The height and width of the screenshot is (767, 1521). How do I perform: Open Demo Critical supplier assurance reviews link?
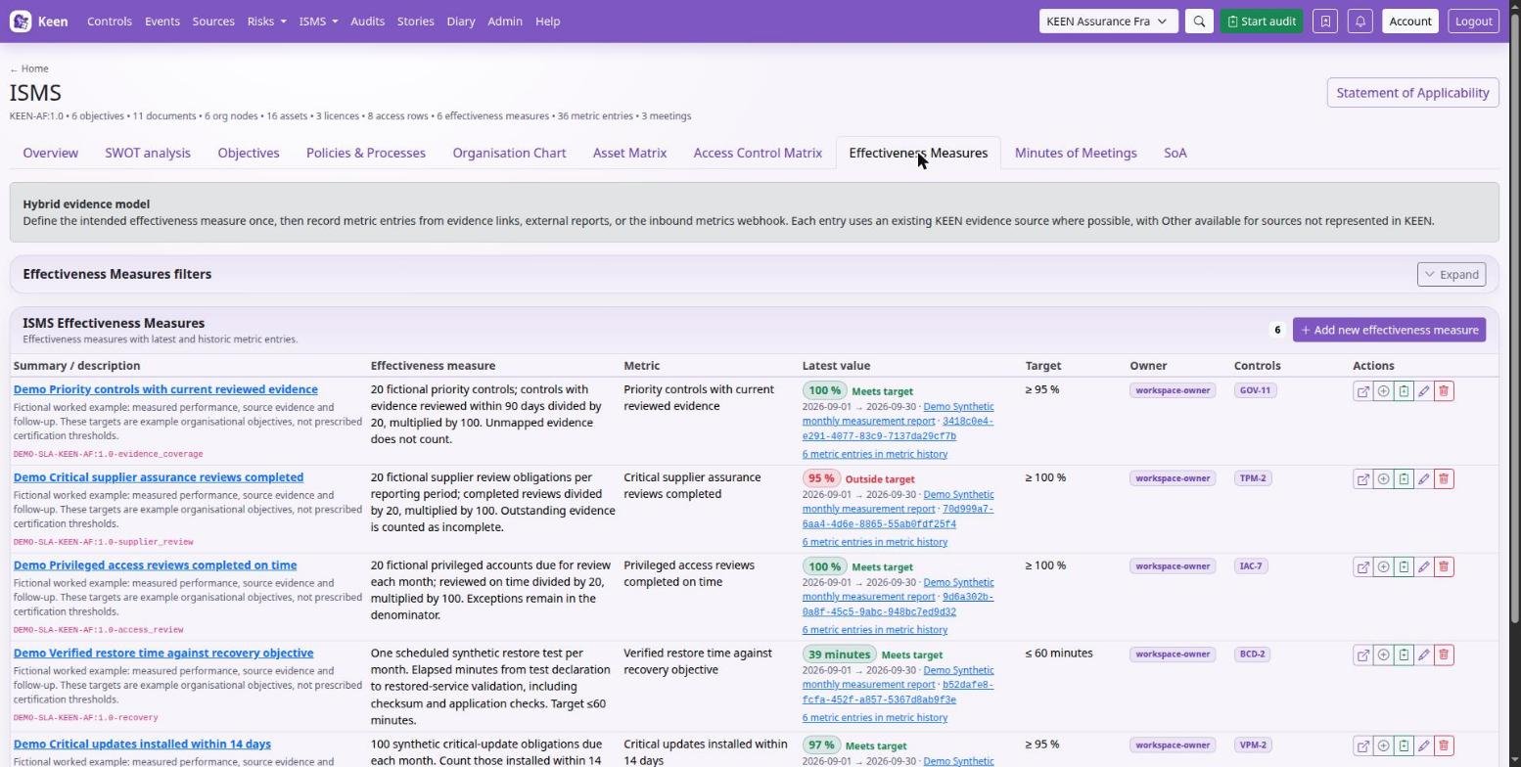[x=159, y=478]
